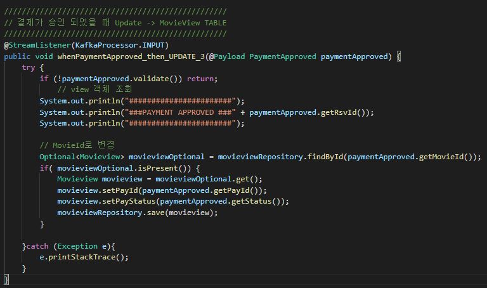Click the '// MovieId로 변경' comment
Screen dimensions: 487x288
(77, 145)
